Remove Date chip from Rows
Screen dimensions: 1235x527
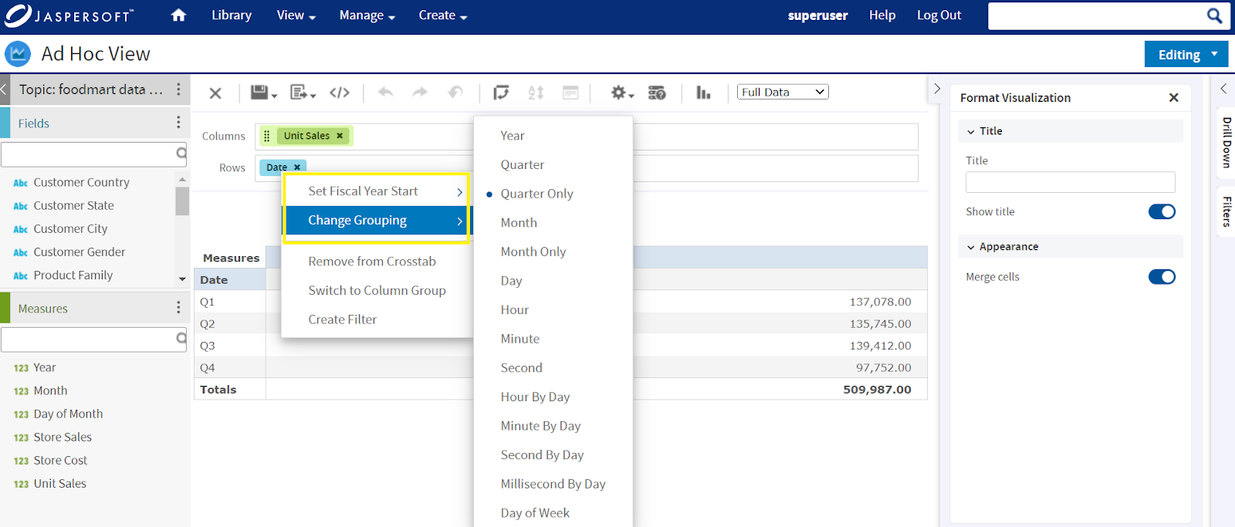297,167
